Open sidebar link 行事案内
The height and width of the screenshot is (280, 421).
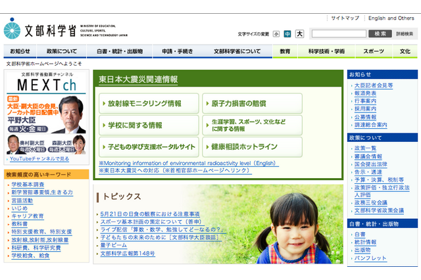365,101
